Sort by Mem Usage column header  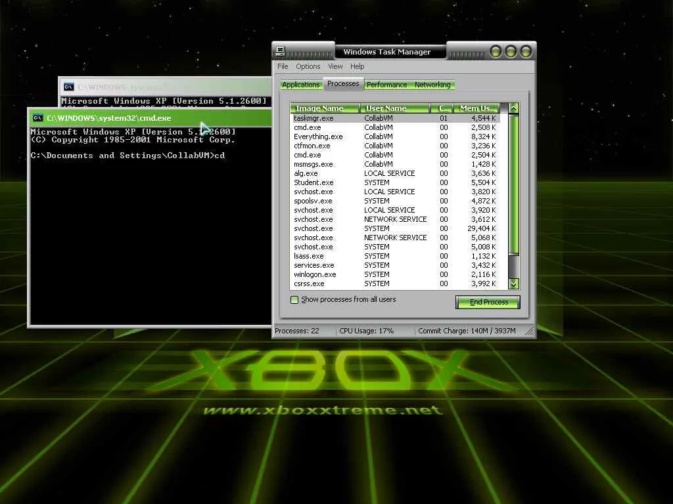point(477,108)
